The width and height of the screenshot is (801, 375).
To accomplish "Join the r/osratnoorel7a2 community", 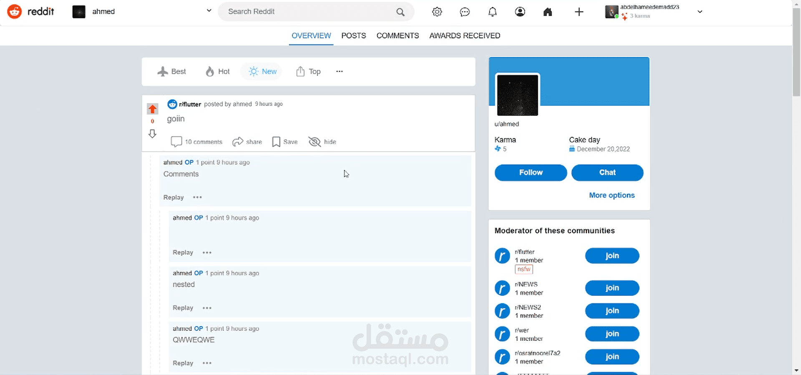I will point(612,357).
